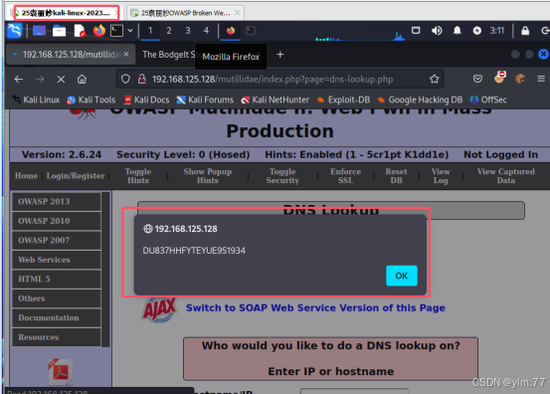Click Toggle Security
Viewport: 550px width, 394px height.
coord(282,176)
